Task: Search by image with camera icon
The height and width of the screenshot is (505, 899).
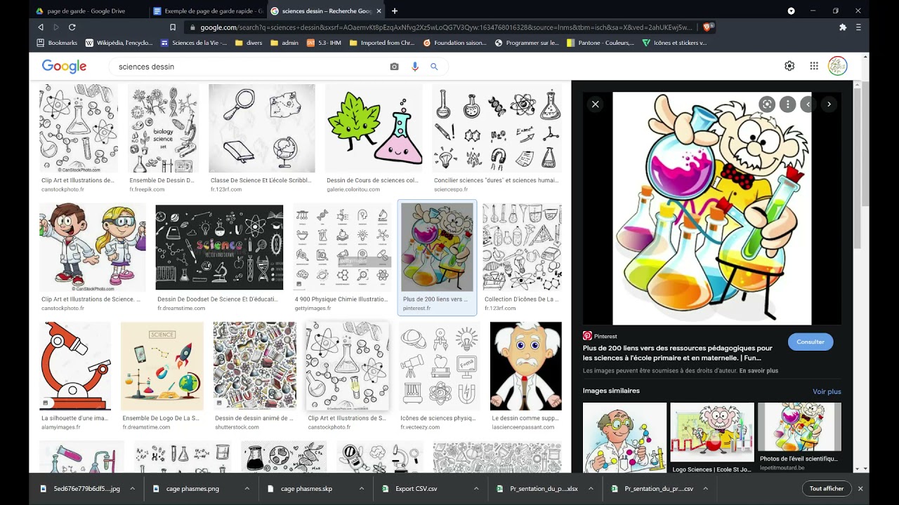Action: (x=394, y=67)
